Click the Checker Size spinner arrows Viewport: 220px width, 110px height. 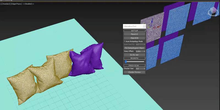coord(145,69)
